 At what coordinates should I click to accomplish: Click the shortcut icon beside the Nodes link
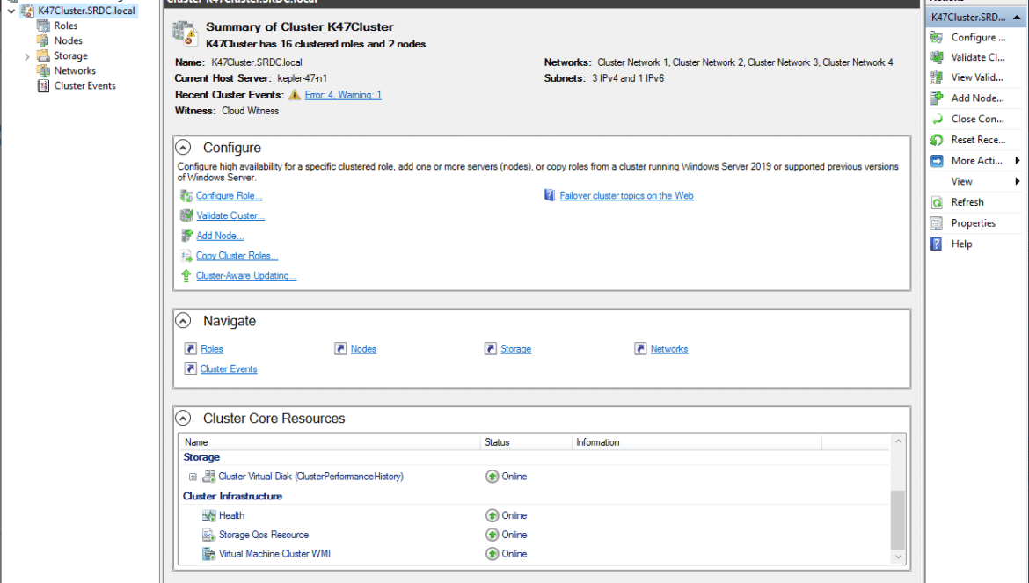click(x=340, y=349)
